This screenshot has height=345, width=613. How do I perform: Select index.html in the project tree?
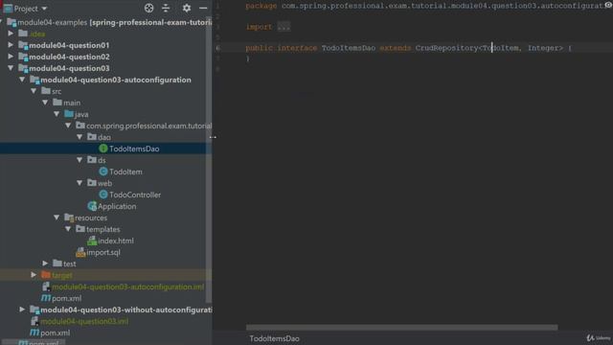(116, 241)
